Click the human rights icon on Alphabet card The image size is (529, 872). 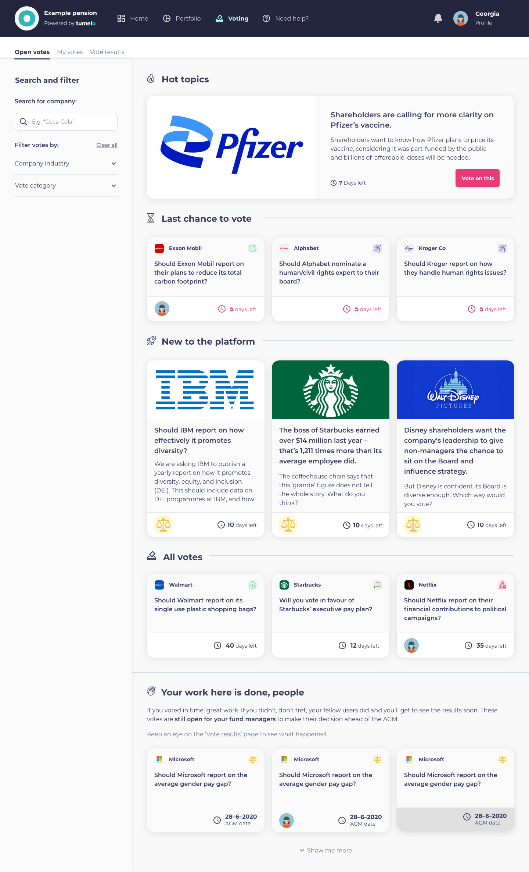378,249
